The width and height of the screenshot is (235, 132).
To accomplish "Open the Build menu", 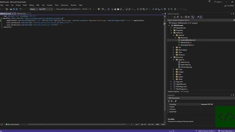I will [x=25, y=5].
